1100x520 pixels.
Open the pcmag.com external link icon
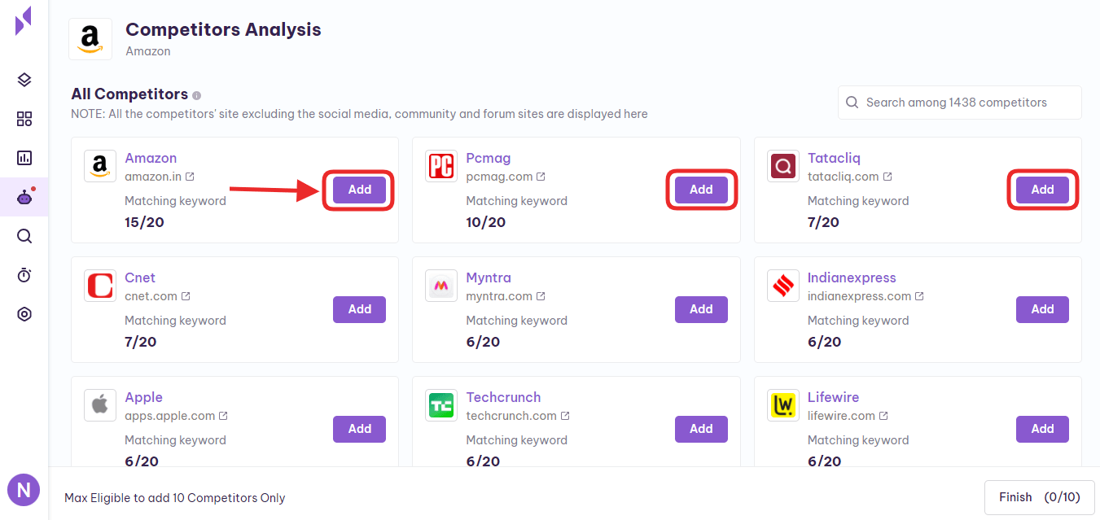pyautogui.click(x=541, y=177)
